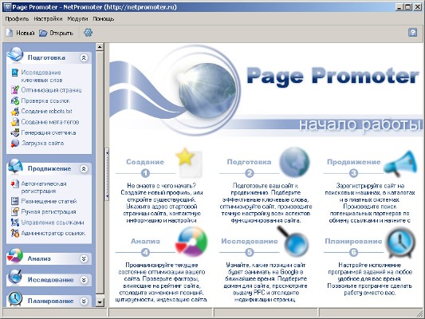
Task: Click the Генерация счетчика icon
Action: click(15, 133)
